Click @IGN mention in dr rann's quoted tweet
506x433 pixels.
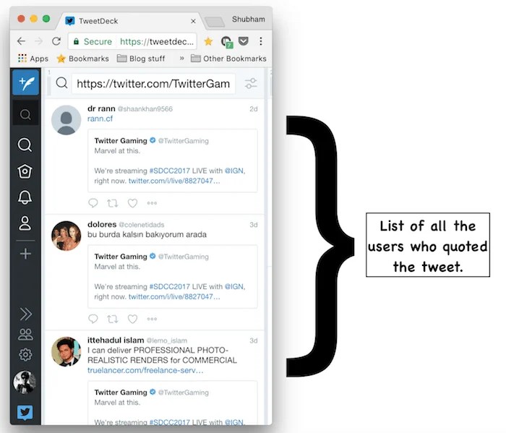click(x=234, y=171)
